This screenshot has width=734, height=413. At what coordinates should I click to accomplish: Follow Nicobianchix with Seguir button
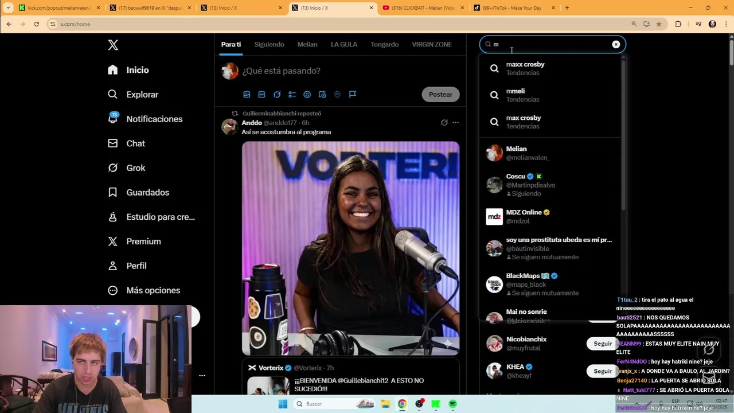(x=603, y=344)
